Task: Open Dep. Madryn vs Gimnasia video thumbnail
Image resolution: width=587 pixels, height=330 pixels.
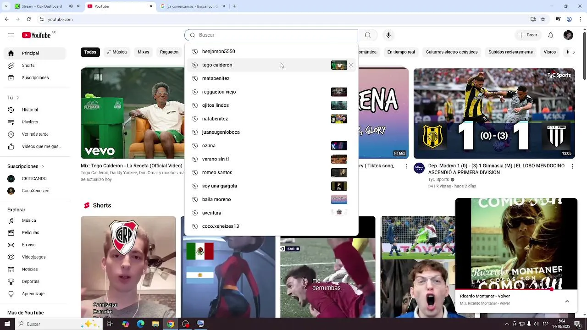Action: (494, 113)
